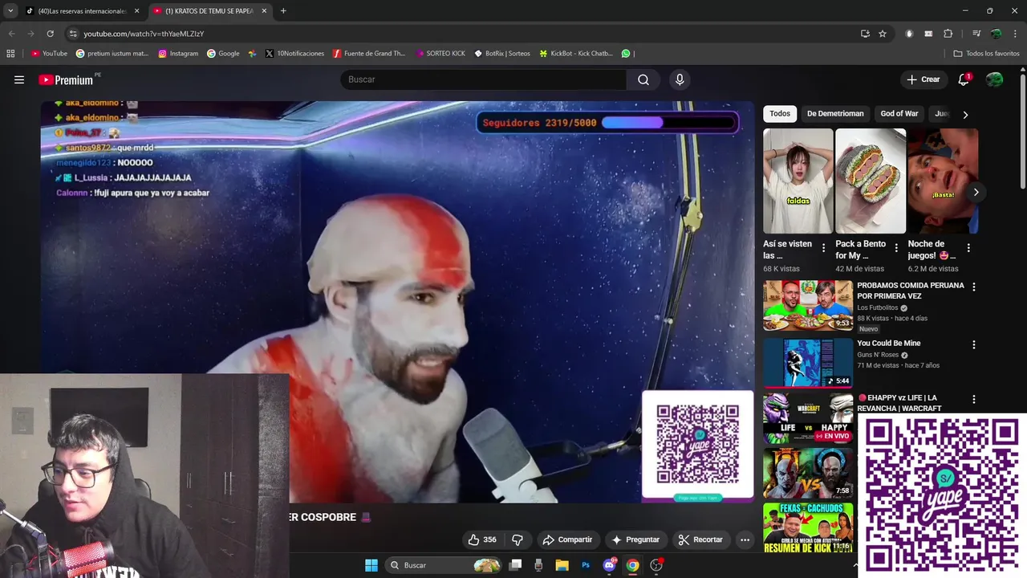Viewport: 1027px width, 578px height.
Task: Open Chrome three-dot menu
Action: [x=1016, y=34]
